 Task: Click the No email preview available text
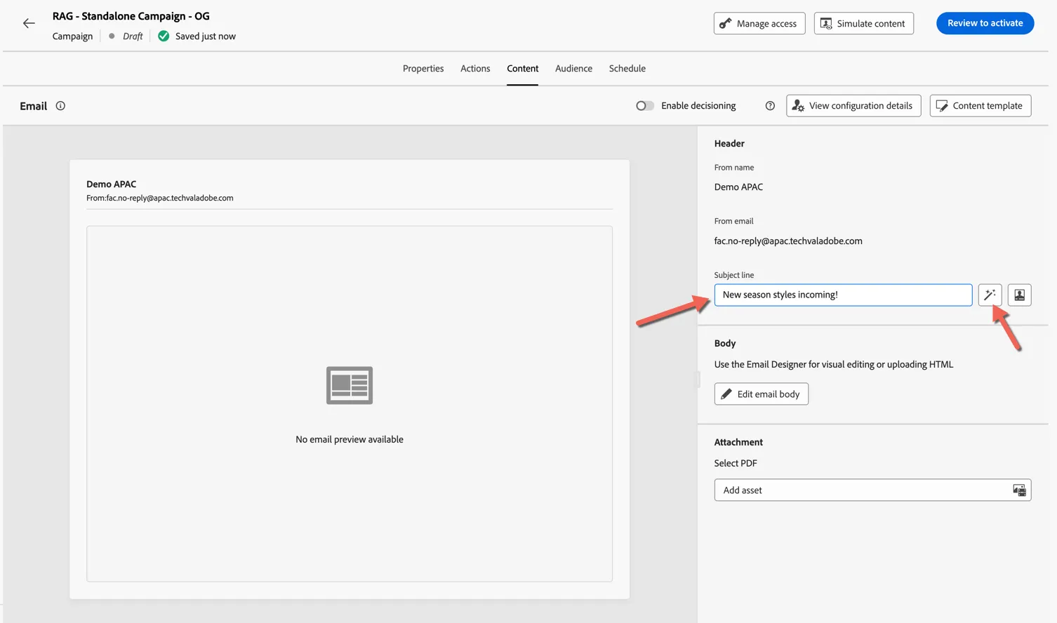(350, 439)
